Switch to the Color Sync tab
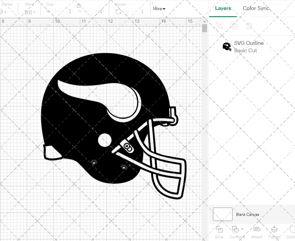 click(256, 8)
